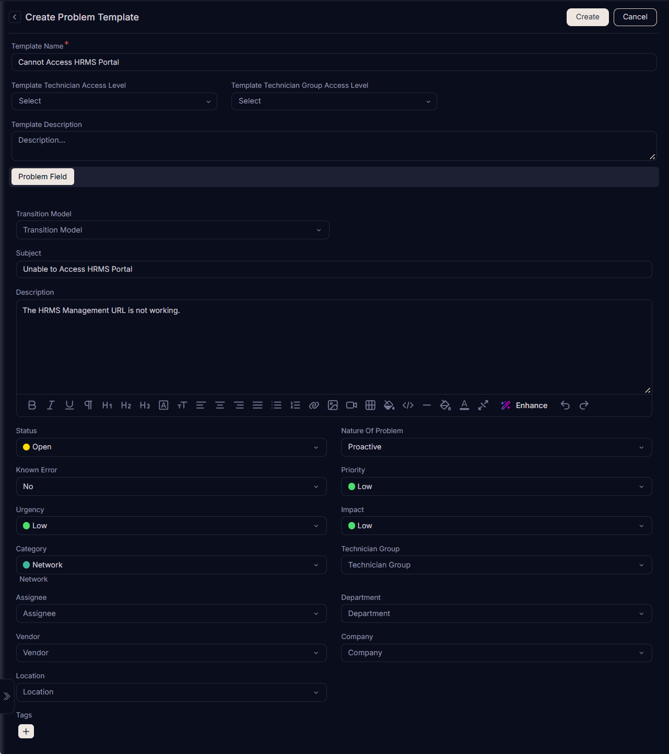Undo the last edit in editor
This screenshot has height=754, width=669.
[565, 405]
